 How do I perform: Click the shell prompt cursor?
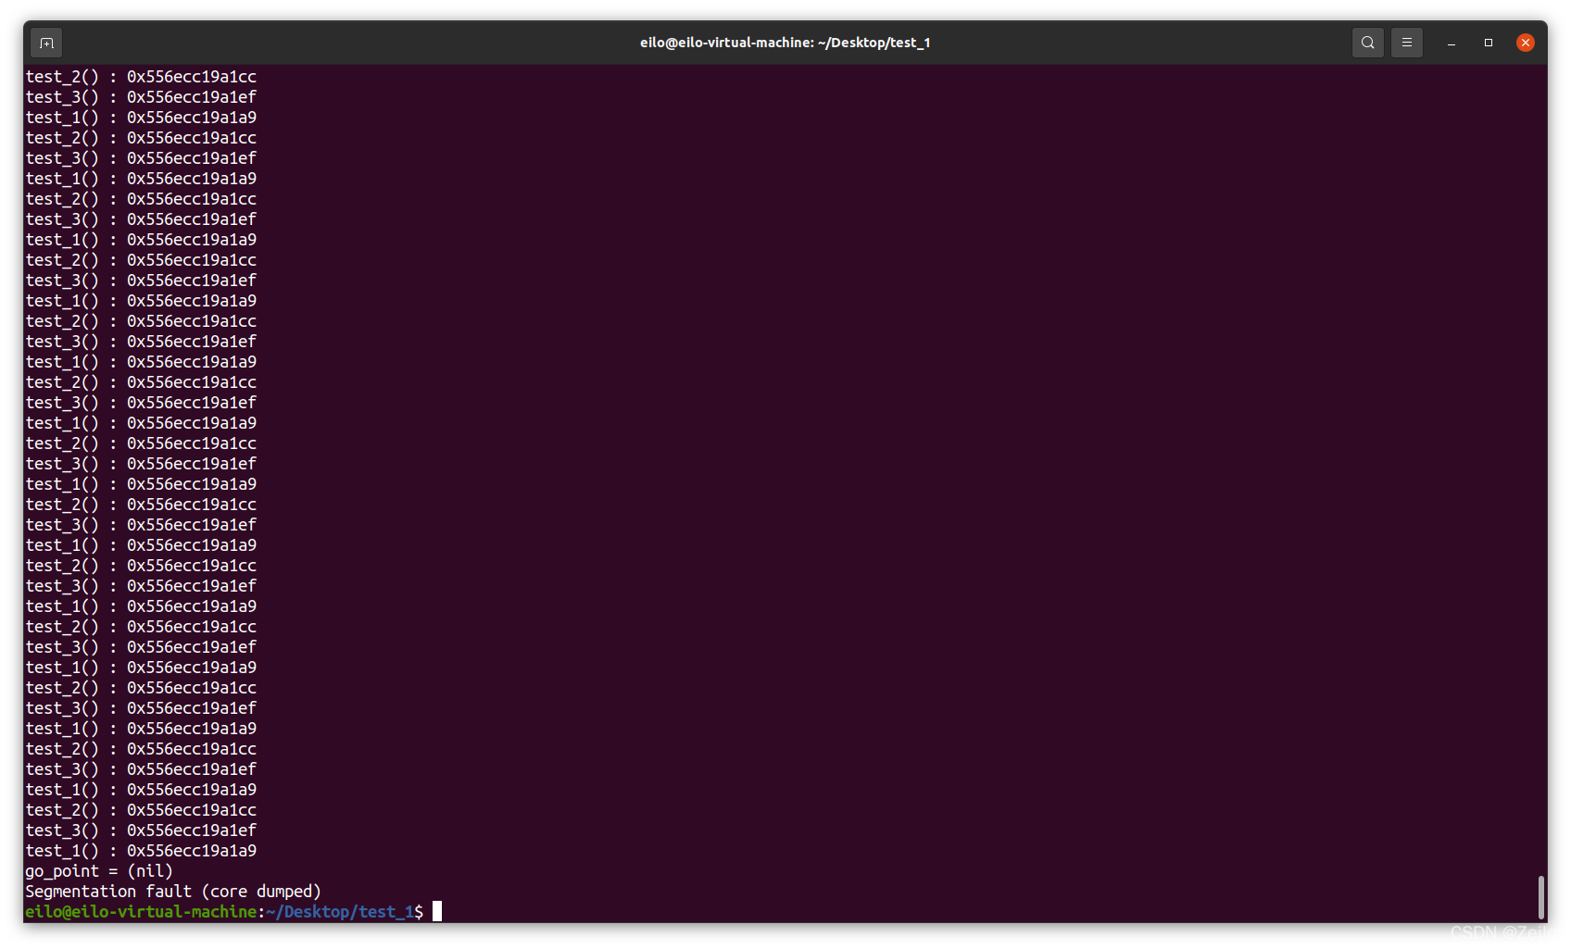(x=437, y=912)
